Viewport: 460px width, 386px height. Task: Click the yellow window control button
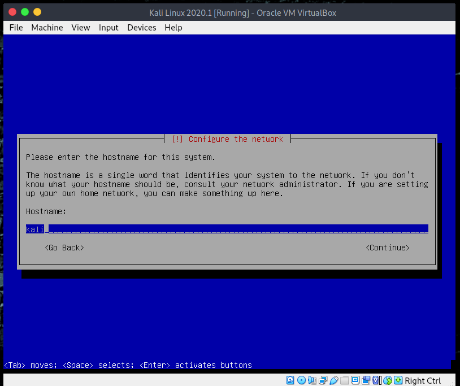click(x=37, y=12)
